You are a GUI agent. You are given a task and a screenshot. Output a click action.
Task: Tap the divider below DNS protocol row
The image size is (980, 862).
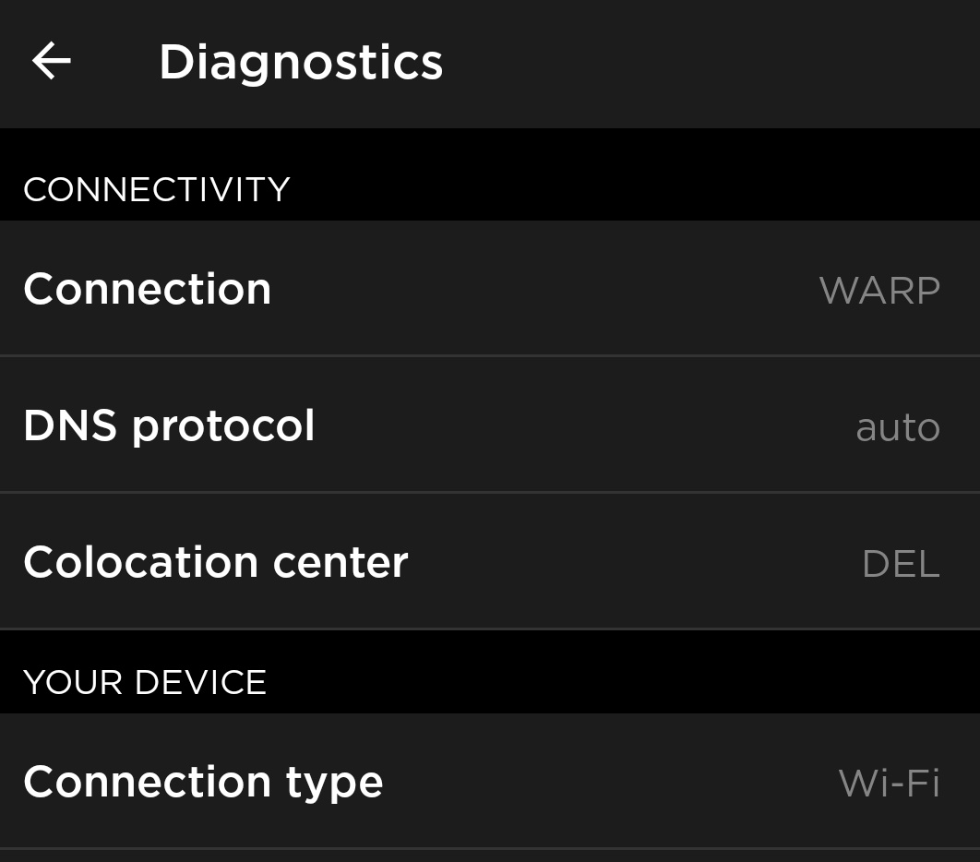[490, 493]
